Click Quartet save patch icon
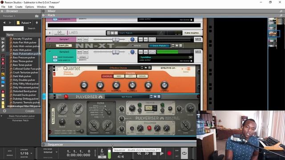This screenshot has height=160, width=285. tap(150, 68)
